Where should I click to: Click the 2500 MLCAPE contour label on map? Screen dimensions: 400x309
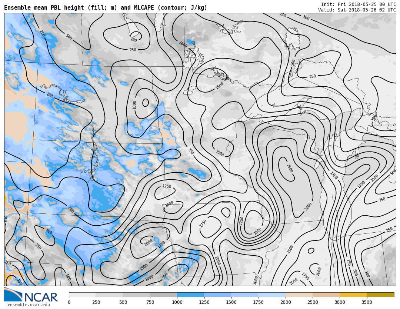290,249
